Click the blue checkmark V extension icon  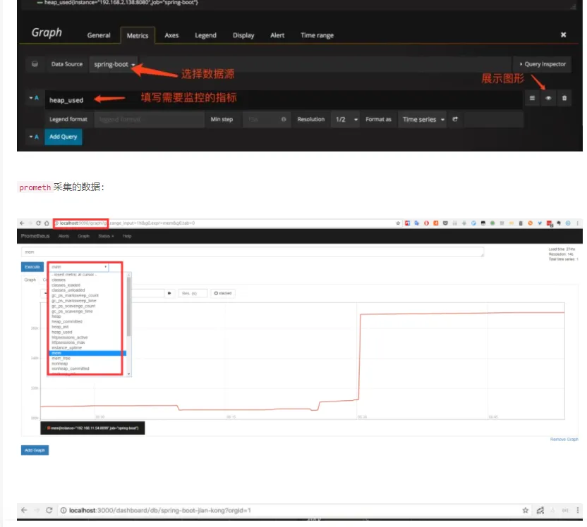[x=540, y=223]
